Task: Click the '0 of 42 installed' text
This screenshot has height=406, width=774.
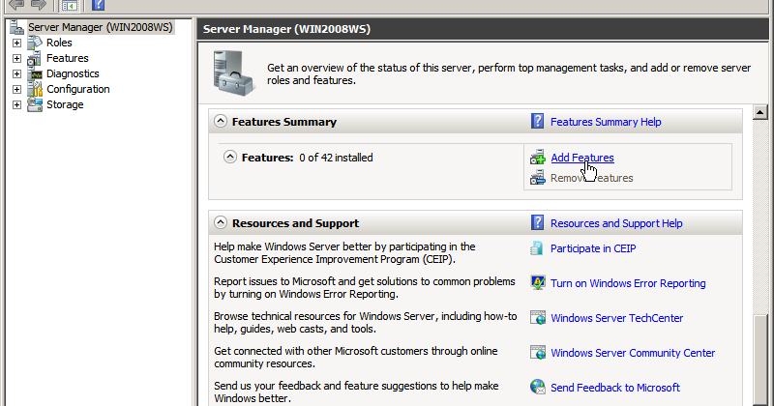Action: click(336, 158)
